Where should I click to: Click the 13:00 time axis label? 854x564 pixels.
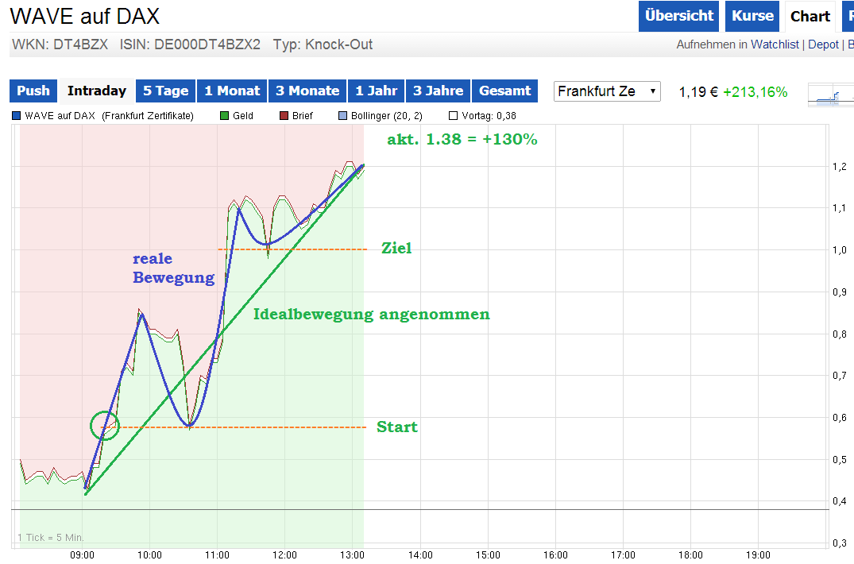(352, 555)
